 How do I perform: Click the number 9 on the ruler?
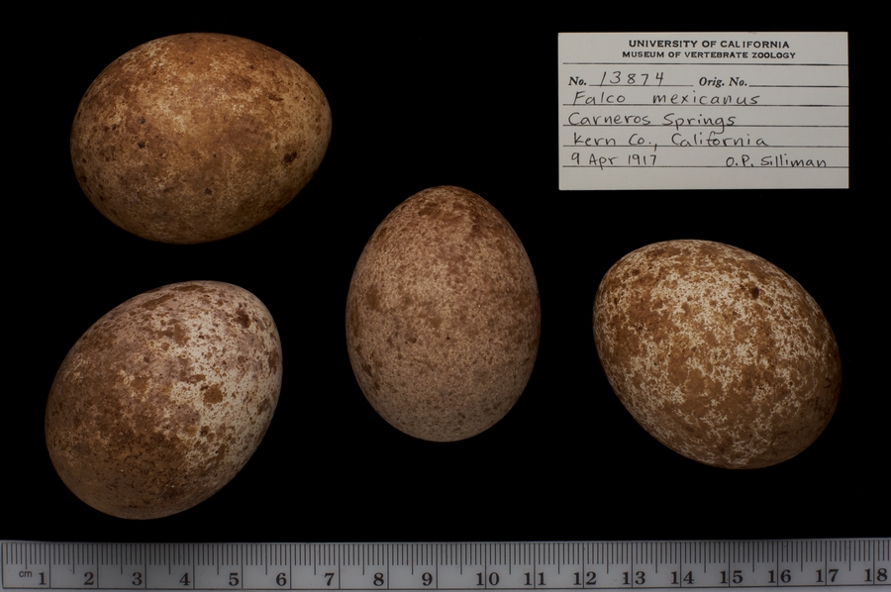(x=427, y=578)
